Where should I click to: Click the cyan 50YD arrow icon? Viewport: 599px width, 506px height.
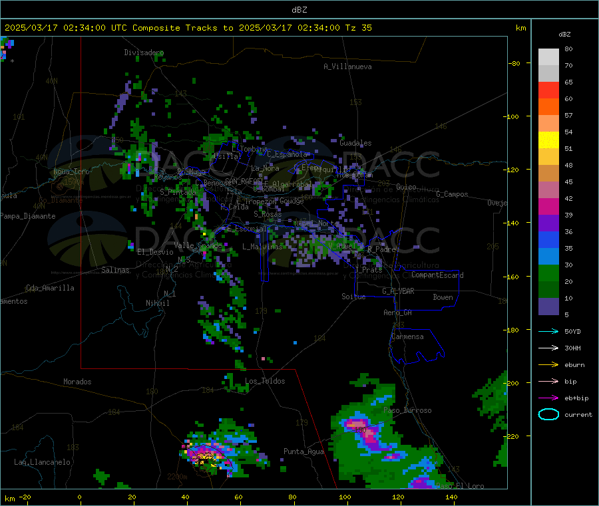(548, 331)
